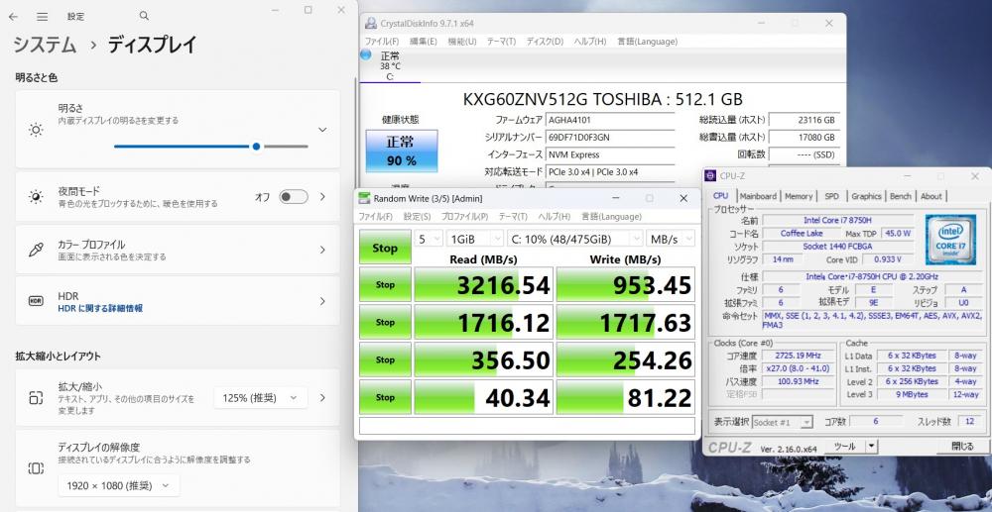
Task: Click the CPU-Z ツール button
Action: (x=844, y=447)
